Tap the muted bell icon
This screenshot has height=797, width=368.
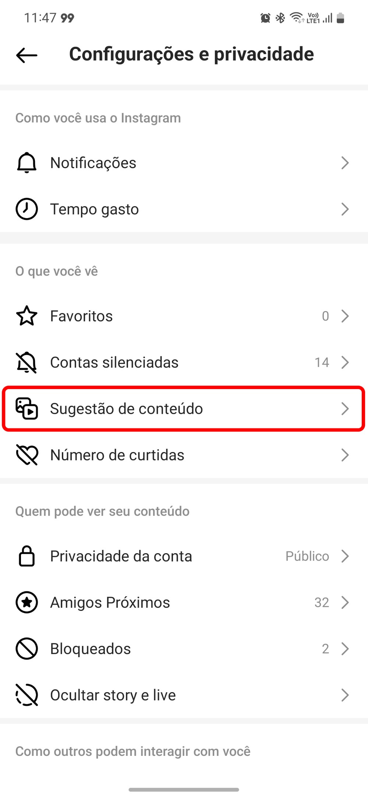point(26,362)
